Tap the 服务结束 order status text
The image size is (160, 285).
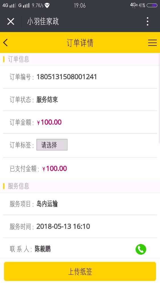[47, 99]
